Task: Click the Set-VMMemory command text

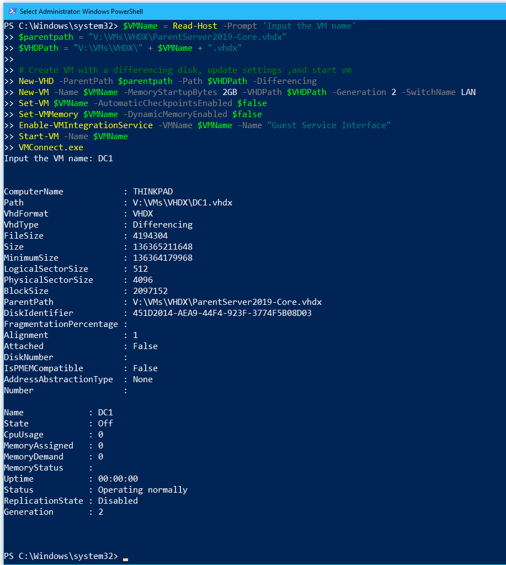Action: 49,114
